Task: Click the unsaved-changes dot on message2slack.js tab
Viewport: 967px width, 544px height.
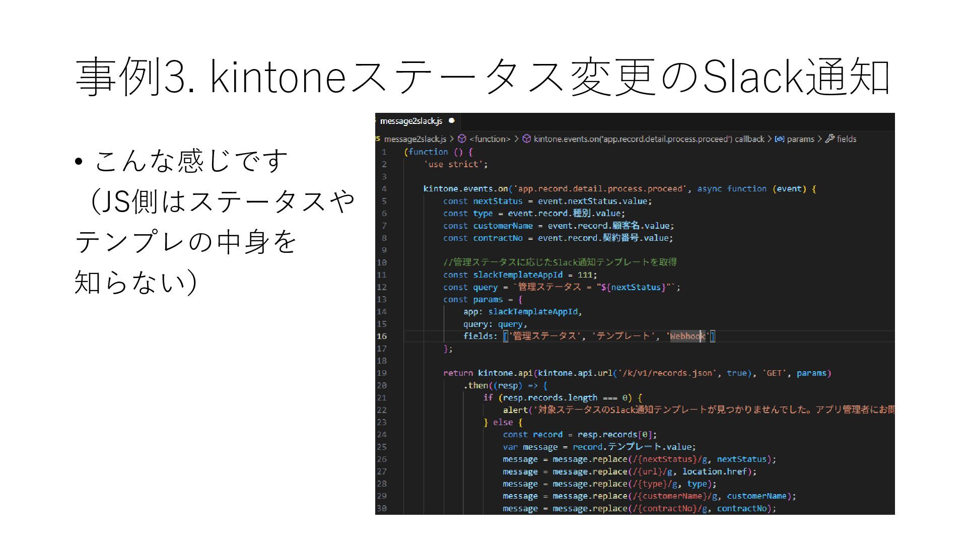Action: pos(452,120)
